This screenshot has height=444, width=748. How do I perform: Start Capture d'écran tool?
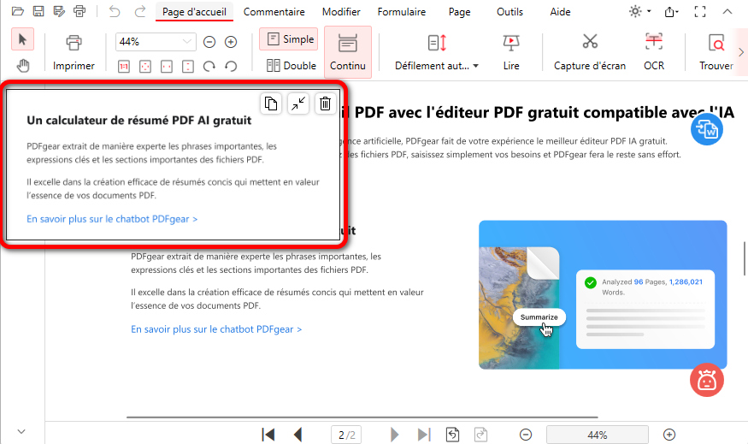[x=590, y=52]
